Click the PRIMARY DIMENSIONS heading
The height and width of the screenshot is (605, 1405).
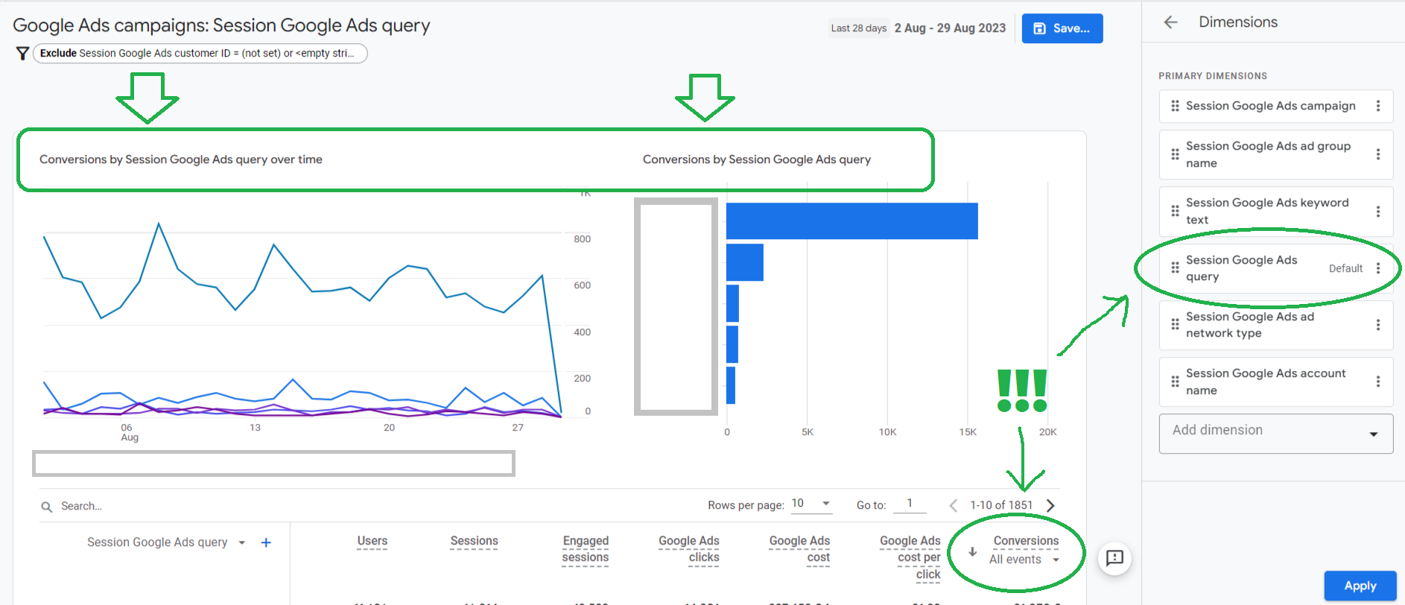click(x=1213, y=76)
